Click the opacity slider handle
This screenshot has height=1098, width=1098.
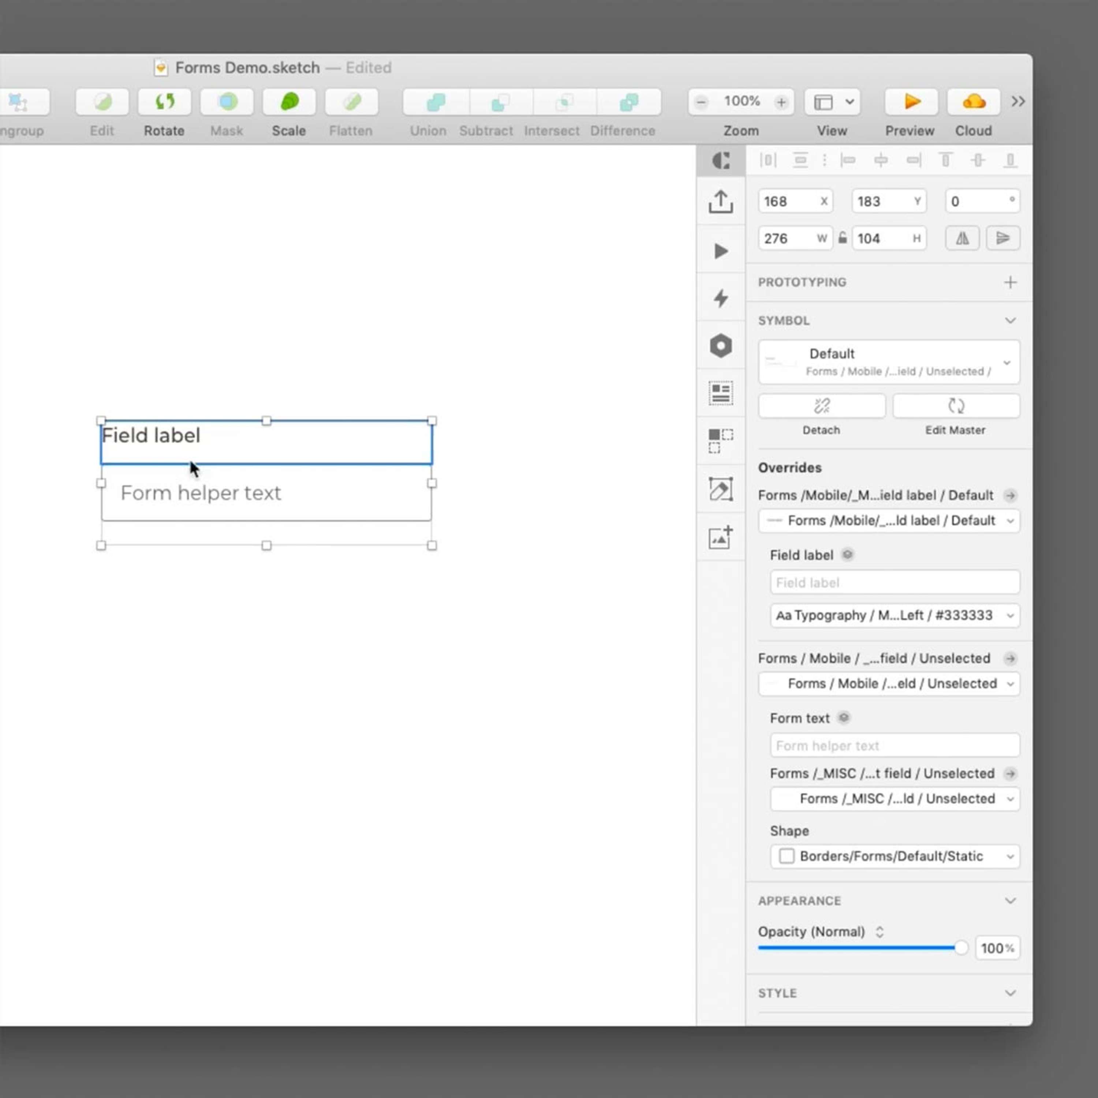(961, 948)
